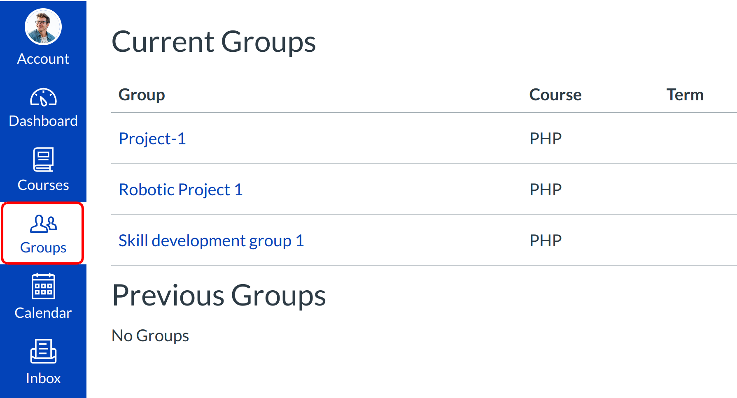This screenshot has height=398, width=737.
Task: Click the Course column header
Action: tap(555, 95)
